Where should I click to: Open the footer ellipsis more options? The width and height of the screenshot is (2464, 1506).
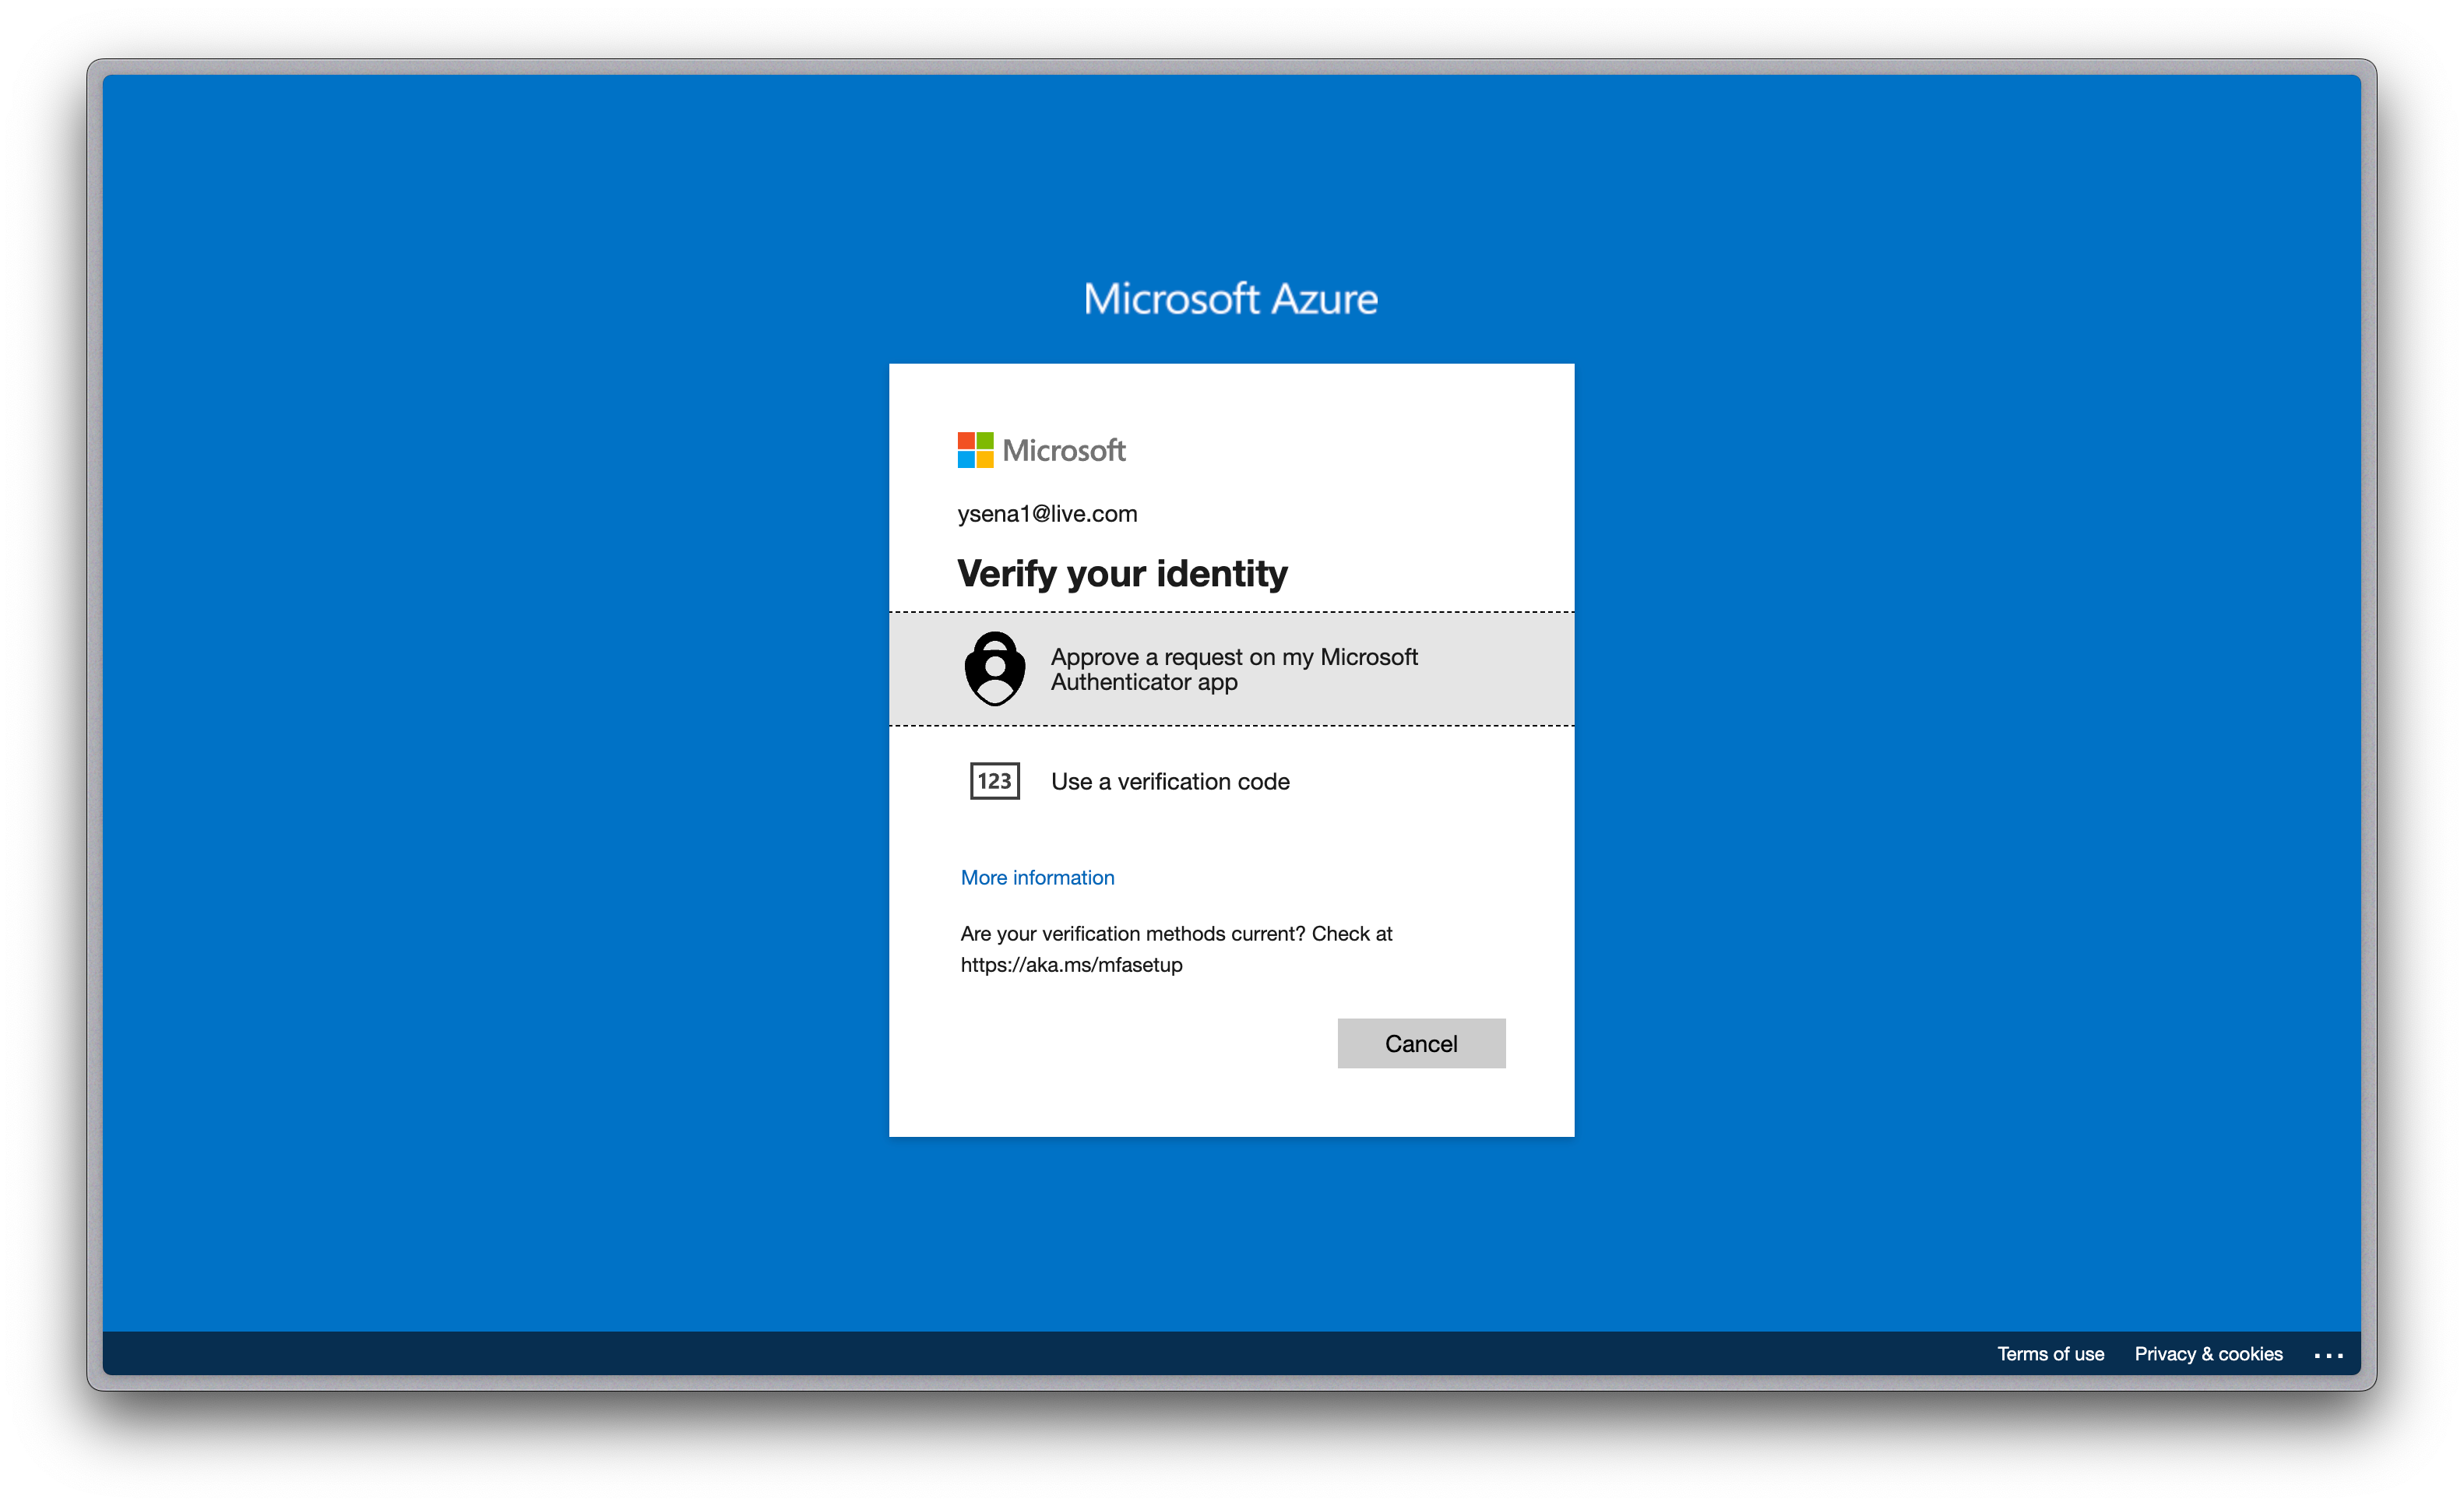pos(2328,1355)
